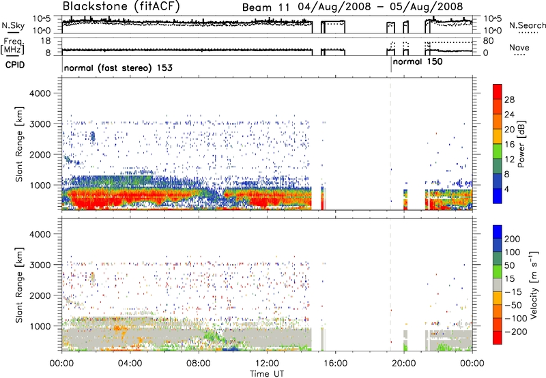Viewport: 546px width, 378px height.
Task: Click the 12 tick on Power colorbar
Action: pos(509,160)
